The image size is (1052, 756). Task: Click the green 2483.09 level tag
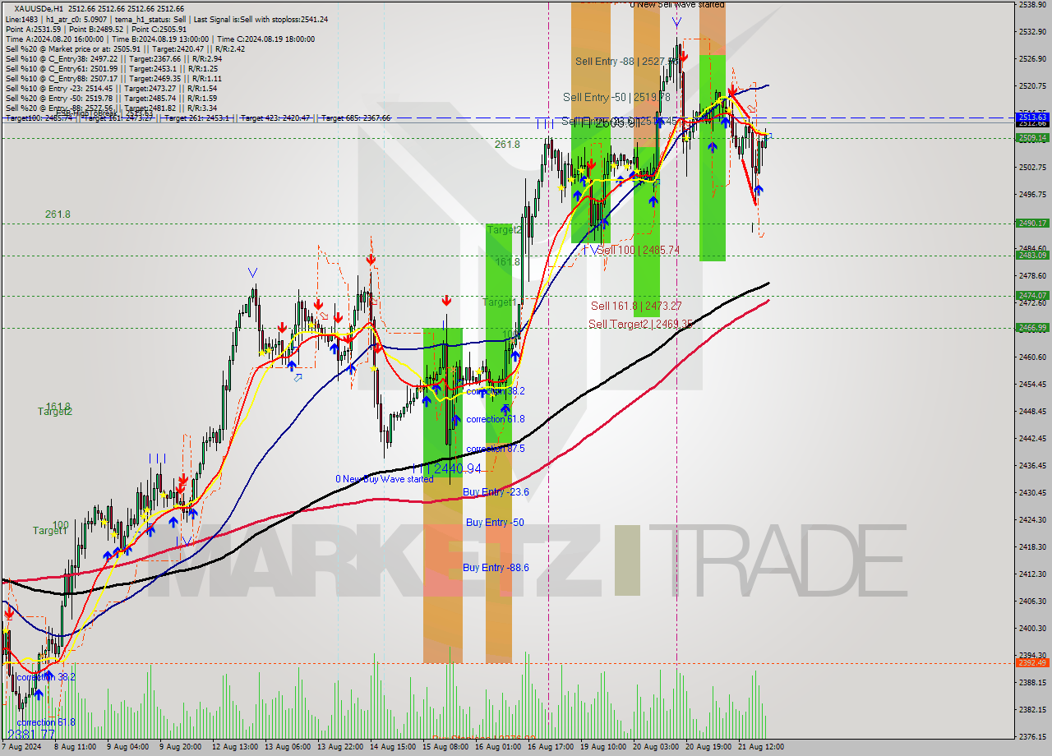point(1032,255)
